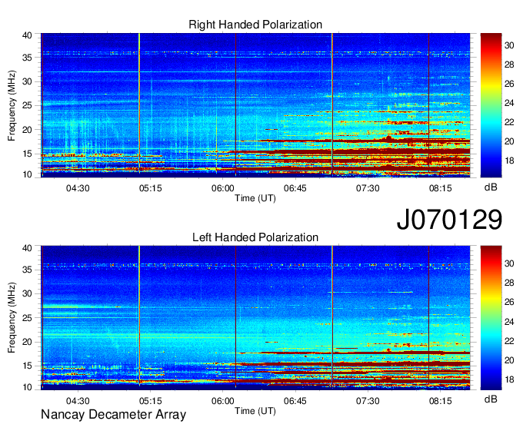The width and height of the screenshot is (523, 424).
Task: Click the 40 MHz frequency tick on the left-handed plot
Action: [x=27, y=248]
